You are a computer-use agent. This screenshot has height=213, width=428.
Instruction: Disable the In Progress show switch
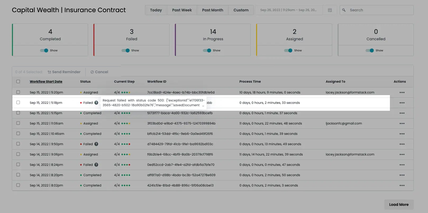coord(207,51)
